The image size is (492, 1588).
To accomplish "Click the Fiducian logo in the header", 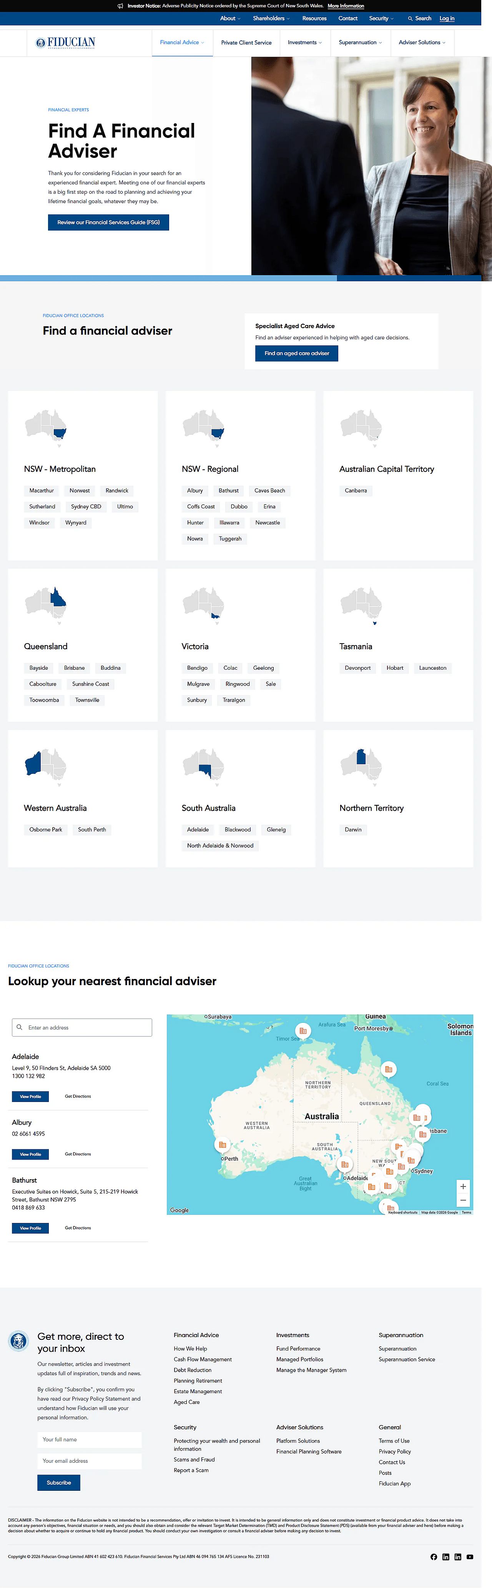I will [x=65, y=43].
